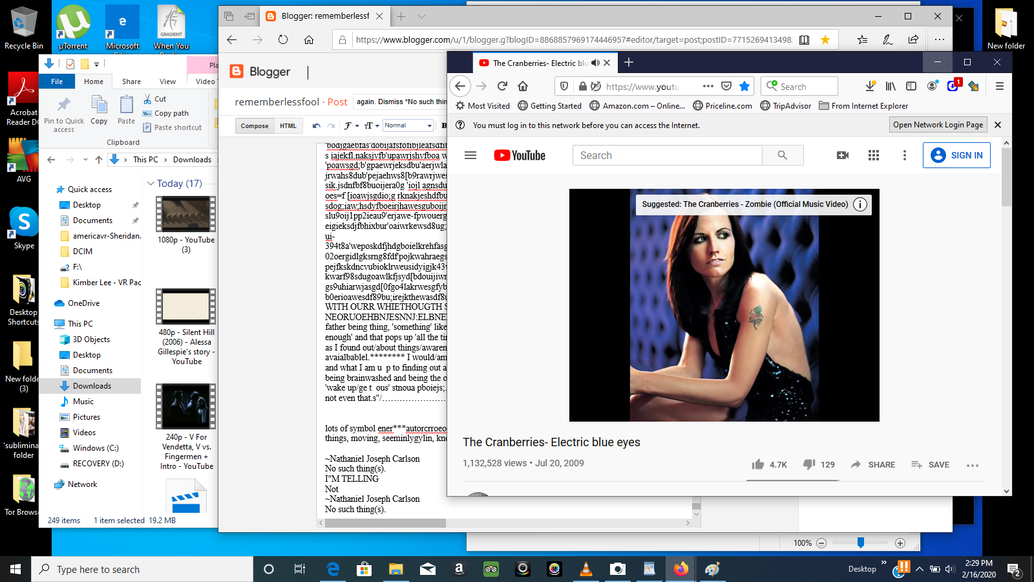Click SAVE under the video

click(x=930, y=464)
